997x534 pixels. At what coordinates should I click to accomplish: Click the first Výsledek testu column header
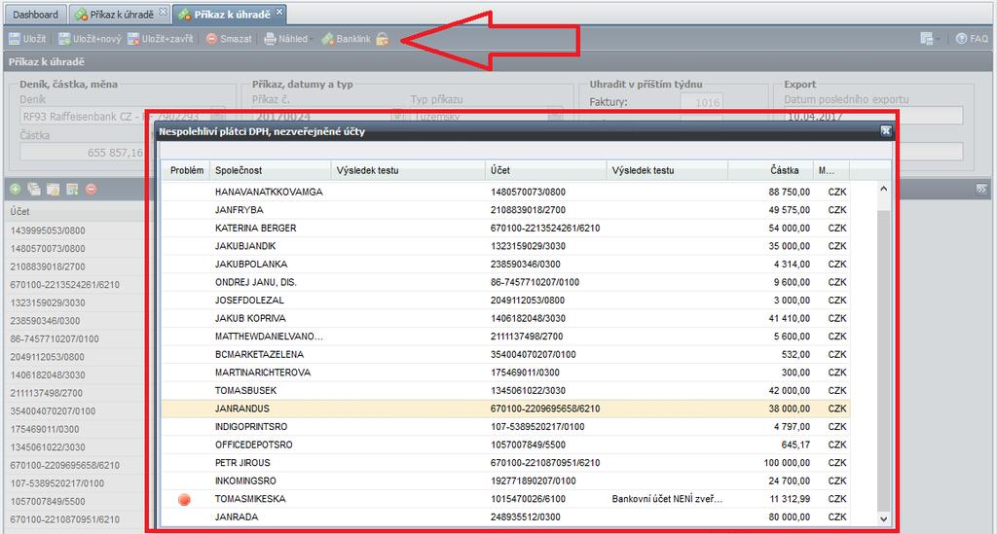click(408, 170)
